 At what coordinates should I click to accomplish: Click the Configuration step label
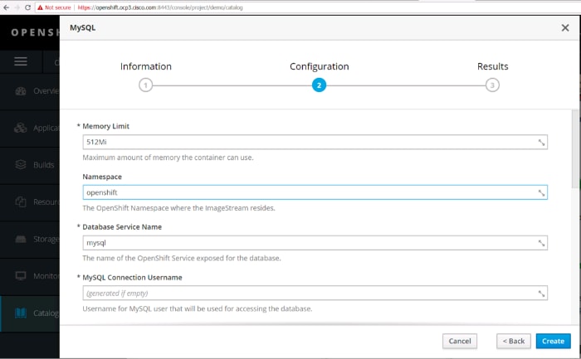pyautogui.click(x=319, y=66)
